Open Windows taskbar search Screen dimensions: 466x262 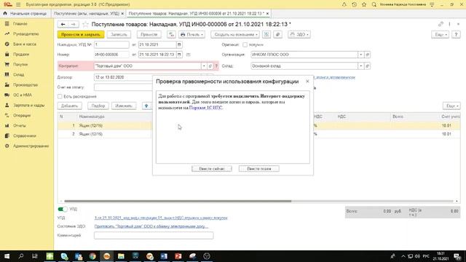21,256
